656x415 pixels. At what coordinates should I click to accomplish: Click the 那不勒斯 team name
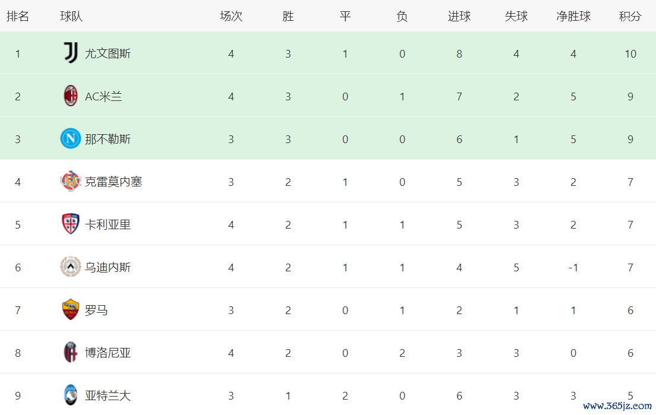[108, 139]
